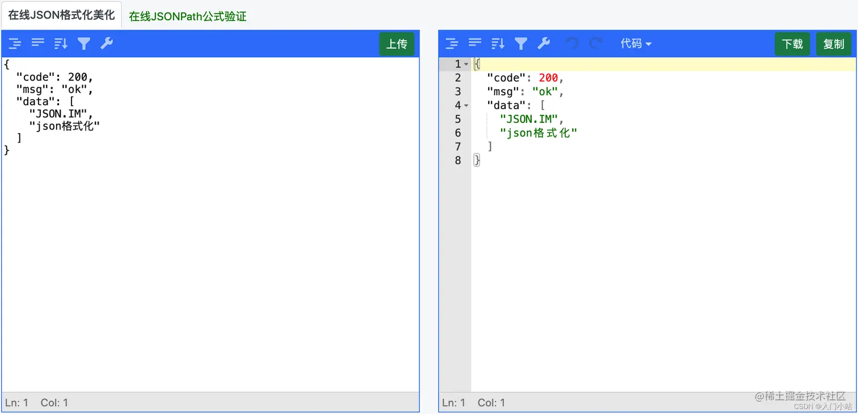Open the filter tool in left editor
The image size is (858, 414).
[84, 44]
